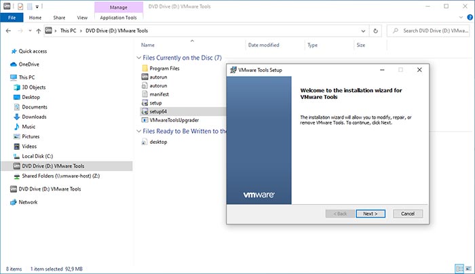
Task: Collapse the ribbon with the chevron
Action: 461,18
